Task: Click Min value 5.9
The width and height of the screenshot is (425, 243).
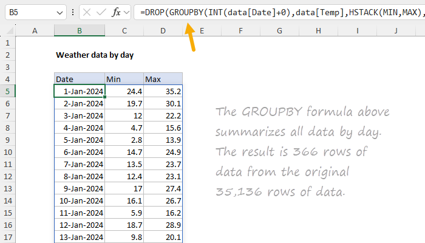Action: tap(124, 213)
